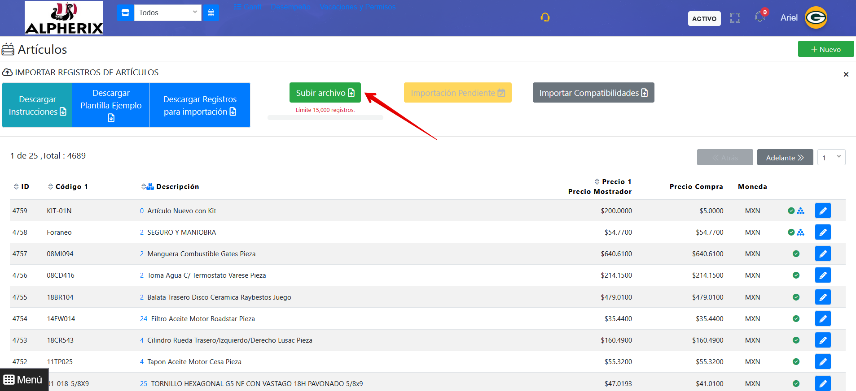Edit article KIT-01N with pencil icon
The image size is (856, 391).
tap(823, 211)
